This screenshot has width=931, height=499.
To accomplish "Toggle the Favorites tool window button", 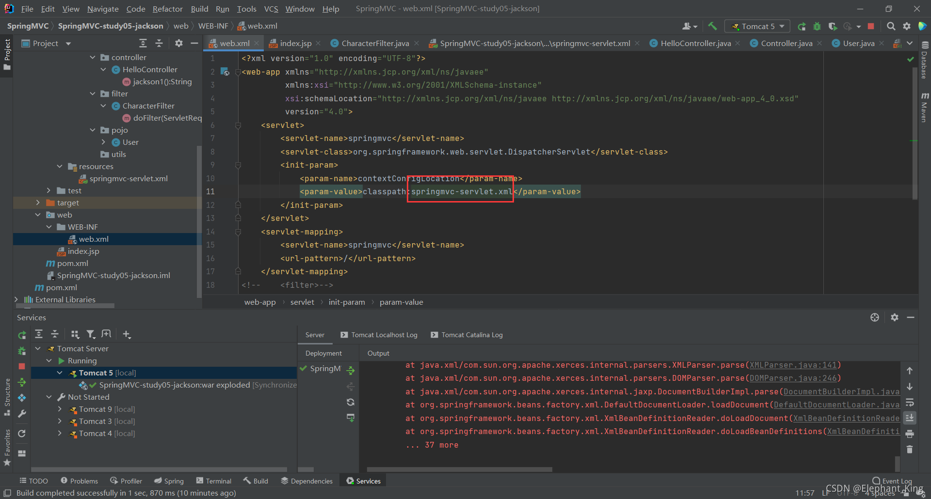I will pyautogui.click(x=7, y=447).
